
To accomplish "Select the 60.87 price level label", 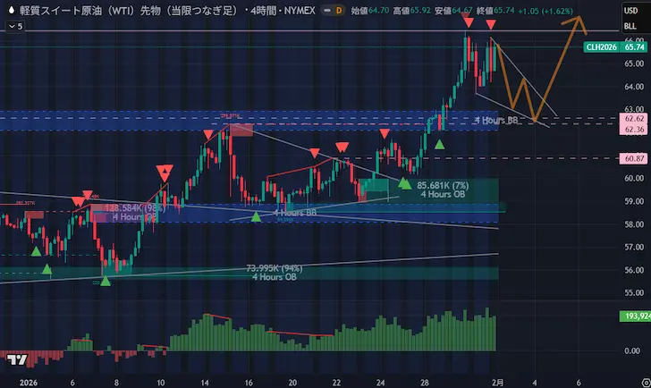I will [635, 158].
